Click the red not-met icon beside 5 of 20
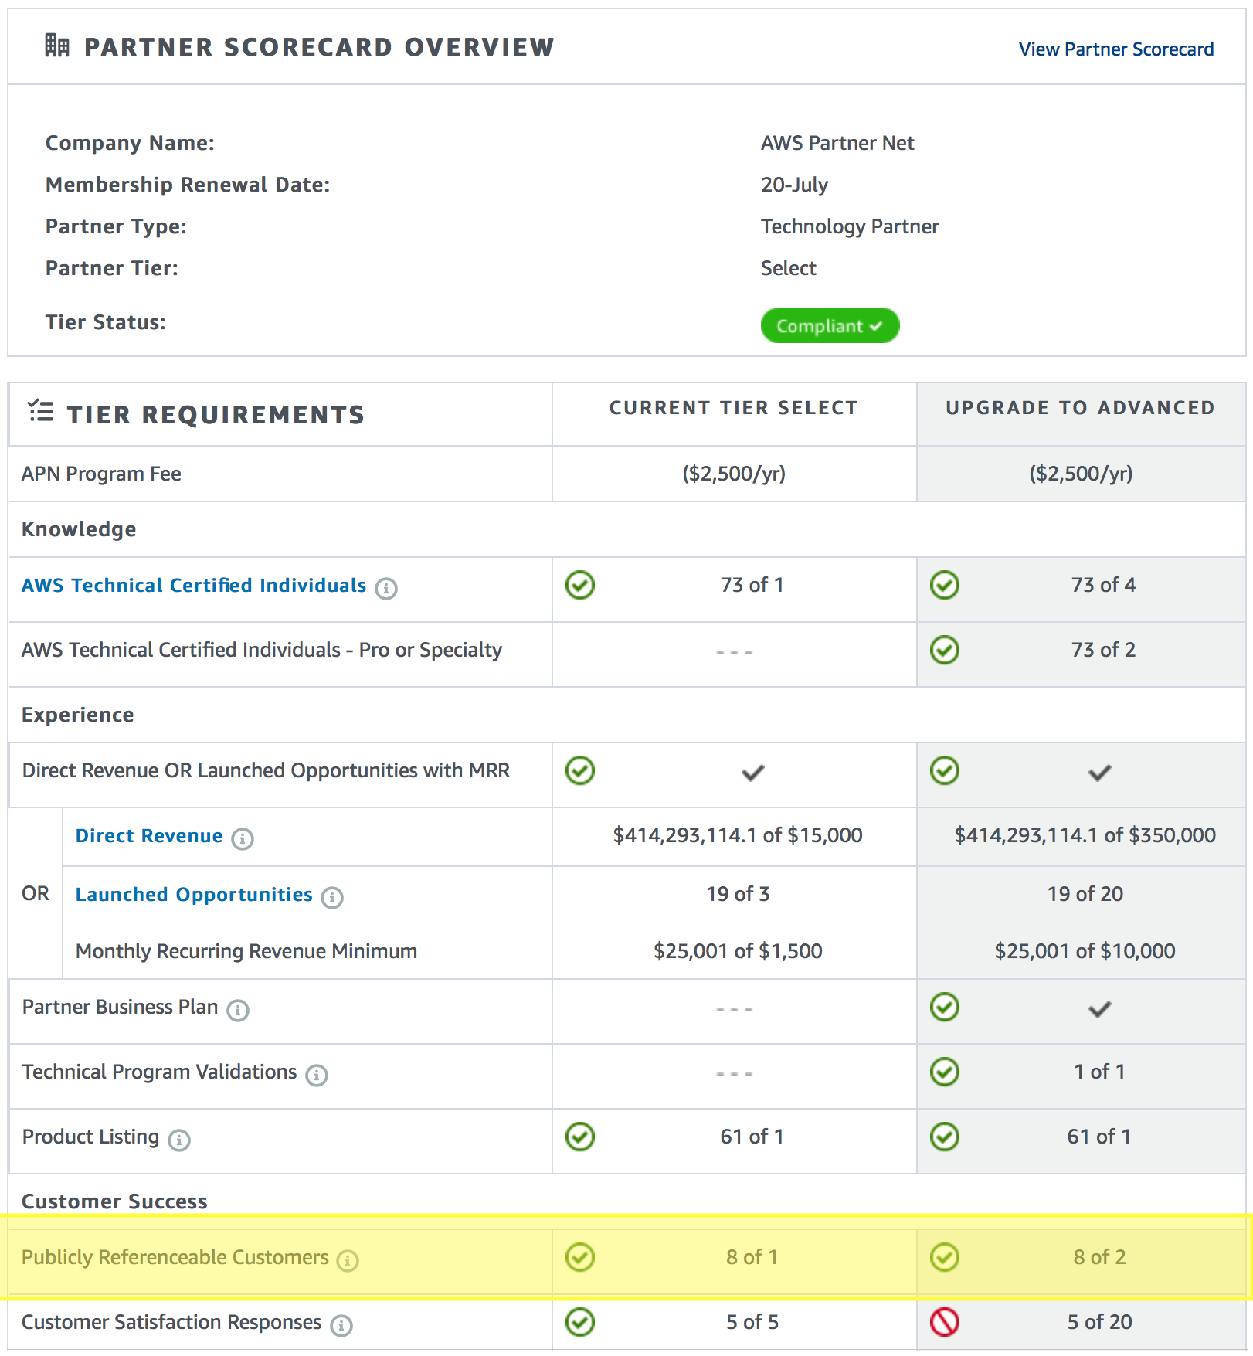Viewport: 1253px width, 1356px height. tap(945, 1322)
